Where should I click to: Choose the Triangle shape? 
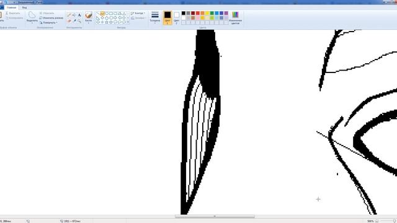(124, 14)
